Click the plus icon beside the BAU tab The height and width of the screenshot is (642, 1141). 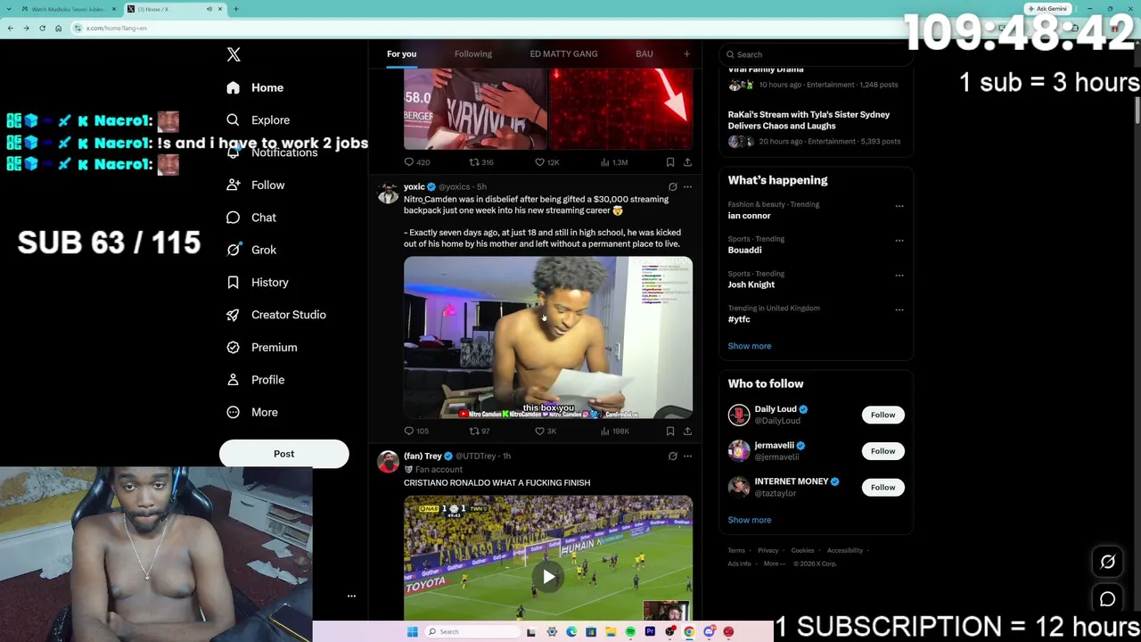point(686,54)
